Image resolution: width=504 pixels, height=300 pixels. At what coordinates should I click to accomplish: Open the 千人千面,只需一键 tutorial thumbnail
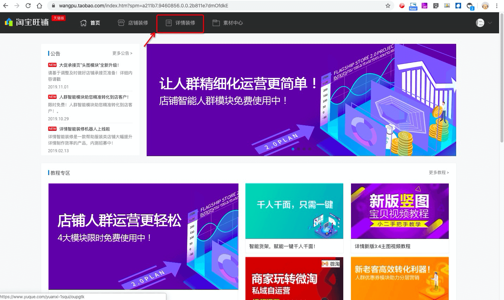click(x=294, y=211)
